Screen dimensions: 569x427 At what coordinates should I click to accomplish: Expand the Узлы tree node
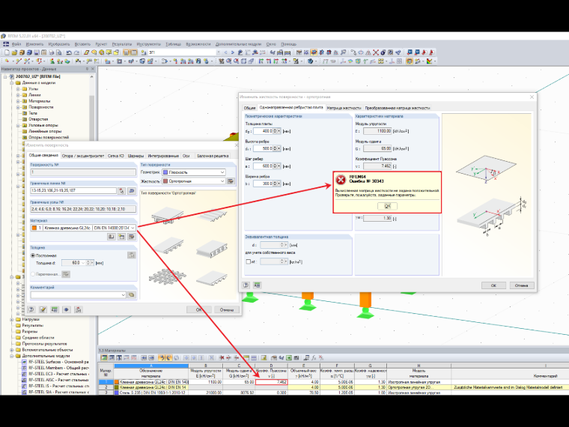pyautogui.click(x=18, y=89)
